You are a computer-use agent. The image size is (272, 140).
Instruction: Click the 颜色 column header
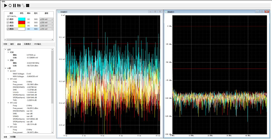coord(21,13)
